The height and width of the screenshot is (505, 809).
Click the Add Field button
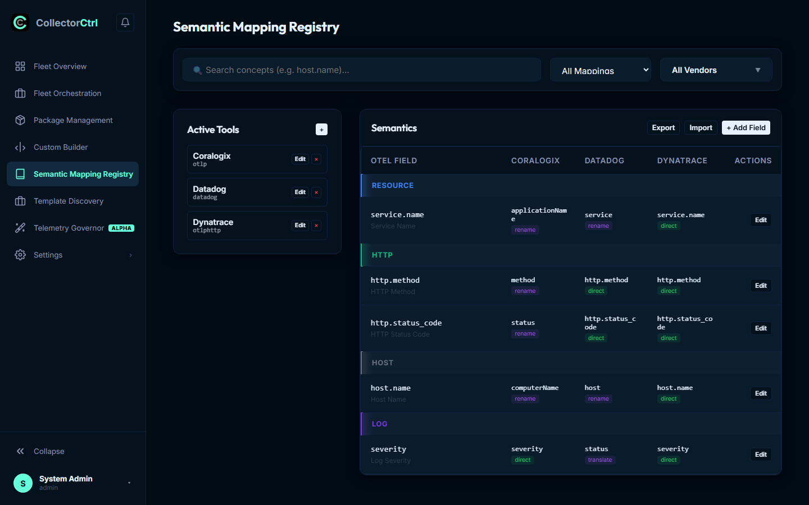point(746,128)
